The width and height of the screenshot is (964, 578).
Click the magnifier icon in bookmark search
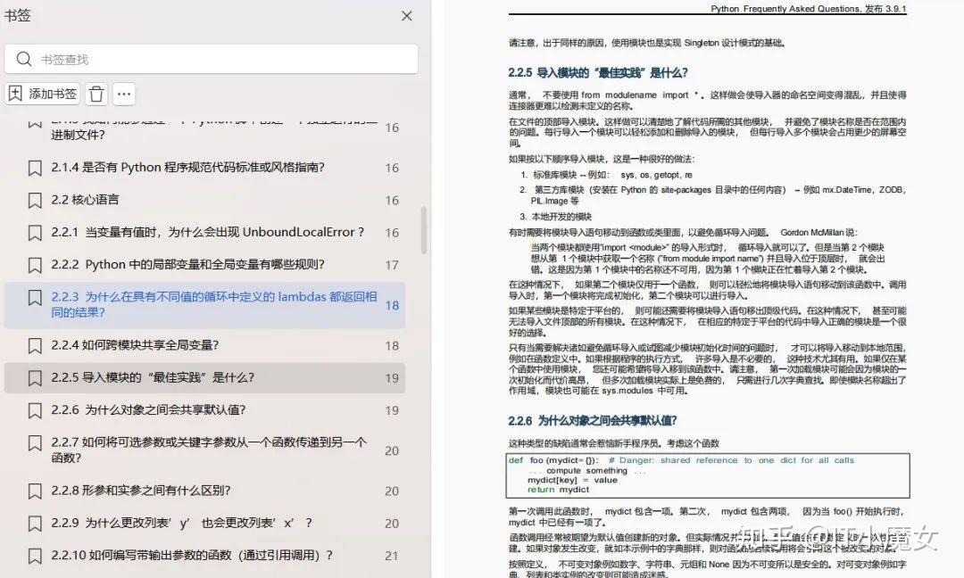click(x=24, y=58)
